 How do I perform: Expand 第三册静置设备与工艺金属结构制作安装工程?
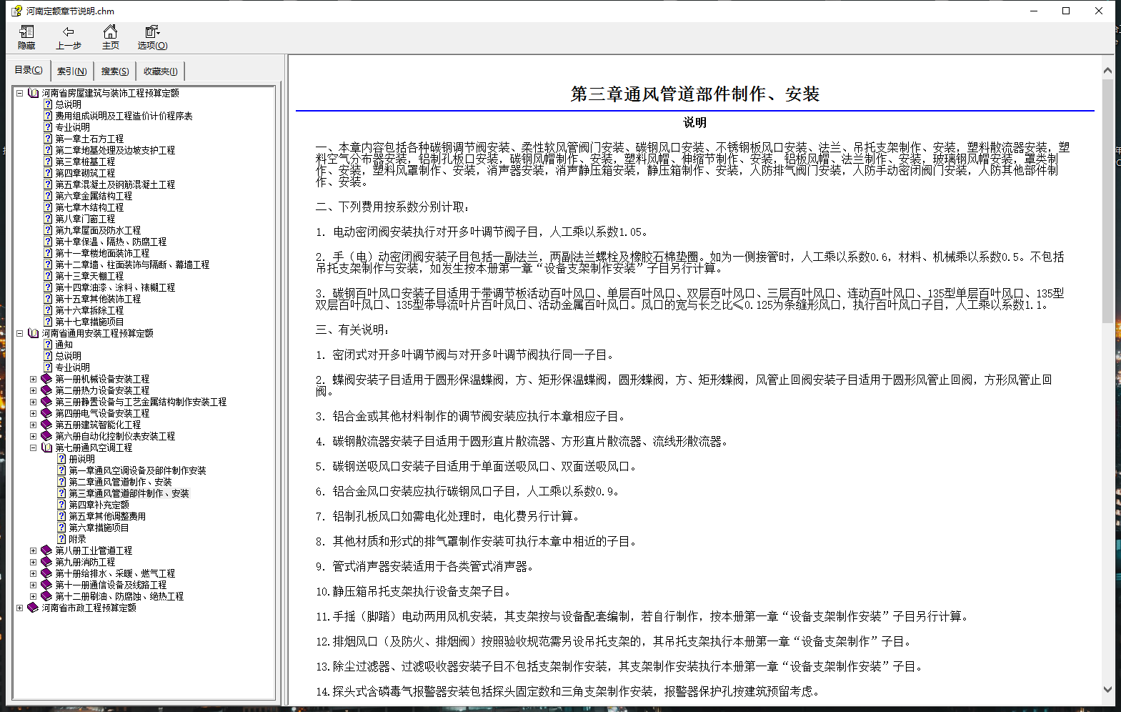33,402
